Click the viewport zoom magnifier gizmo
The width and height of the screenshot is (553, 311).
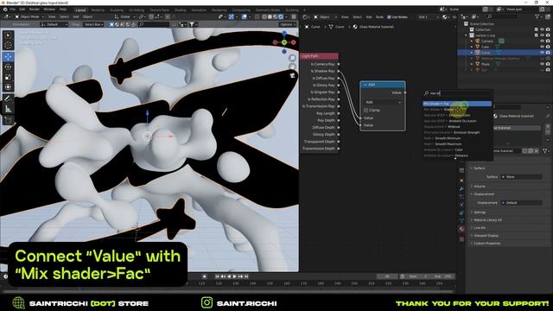(x=292, y=58)
